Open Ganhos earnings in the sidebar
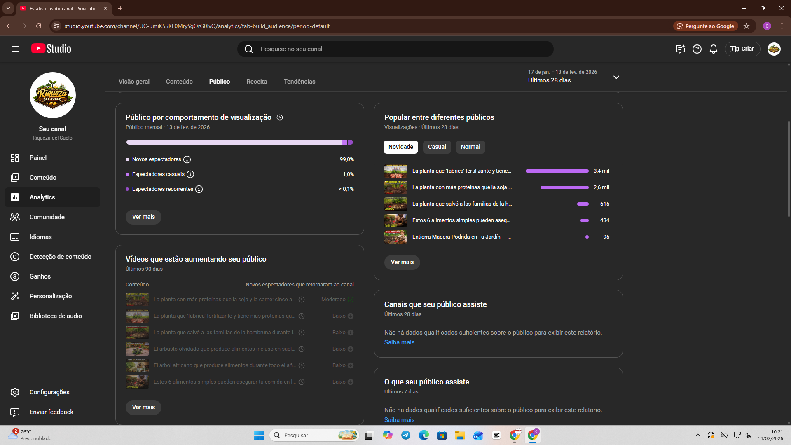Viewport: 791px width, 445px height. (40, 276)
